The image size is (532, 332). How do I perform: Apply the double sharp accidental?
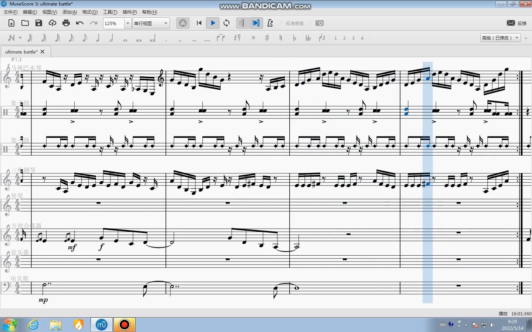pyautogui.click(x=253, y=38)
